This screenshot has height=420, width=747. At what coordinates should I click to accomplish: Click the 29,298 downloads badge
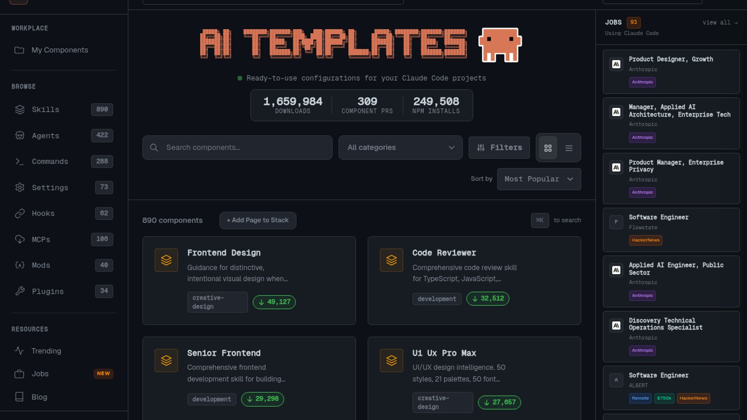coord(263,399)
